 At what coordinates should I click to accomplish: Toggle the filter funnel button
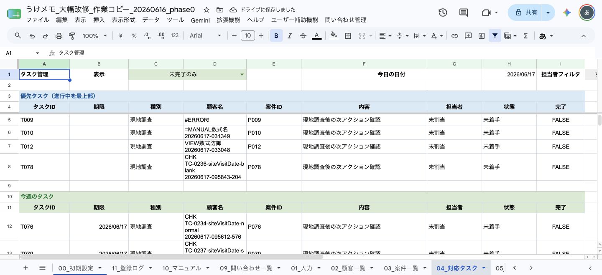[x=495, y=36]
